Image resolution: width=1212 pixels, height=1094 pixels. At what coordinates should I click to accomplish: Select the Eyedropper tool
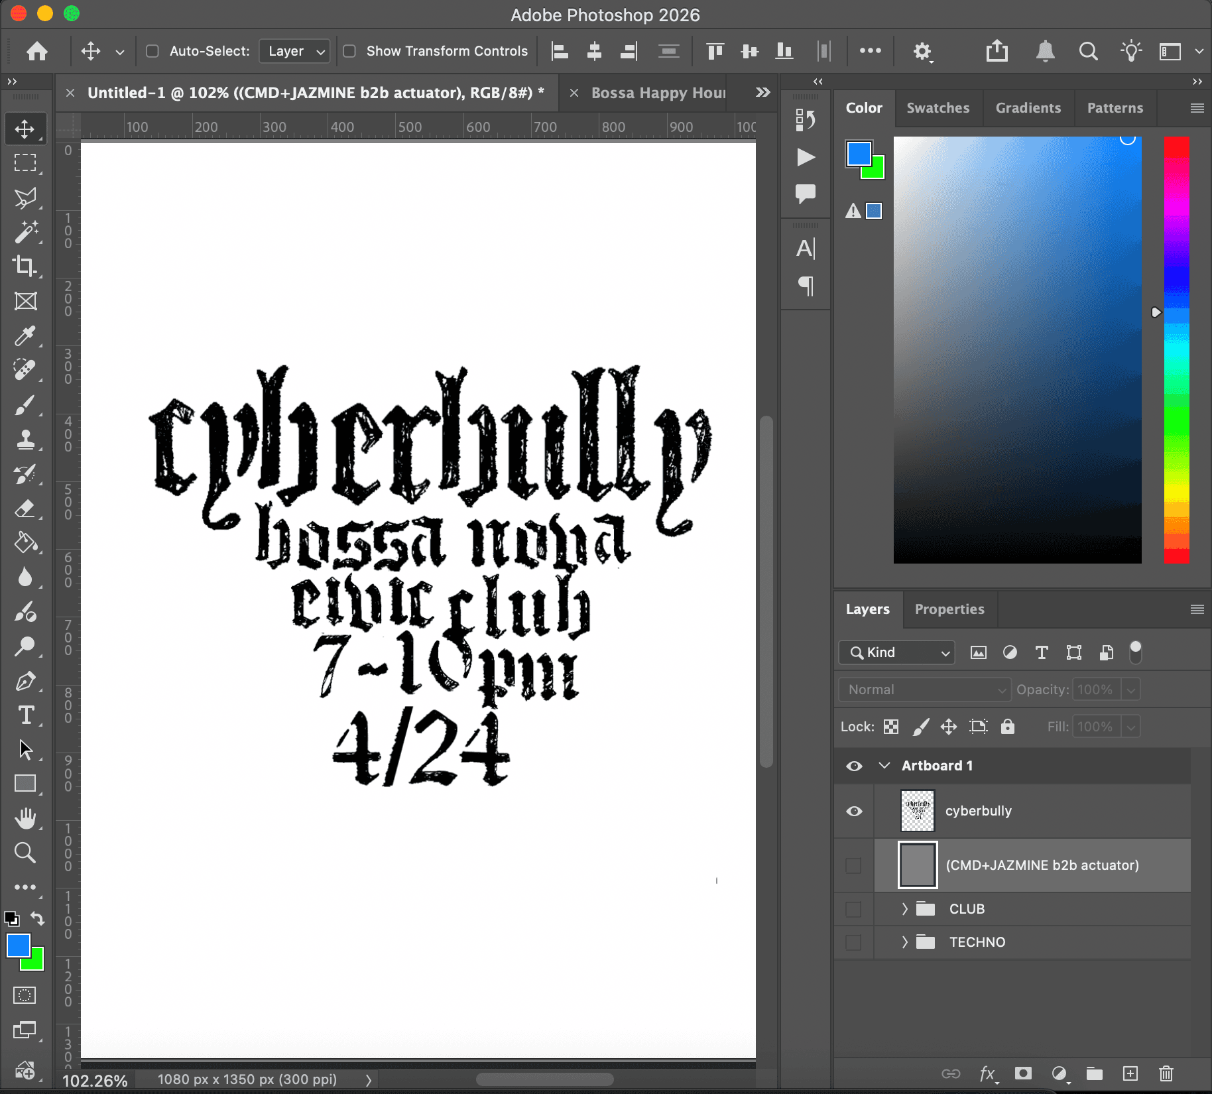pos(25,336)
